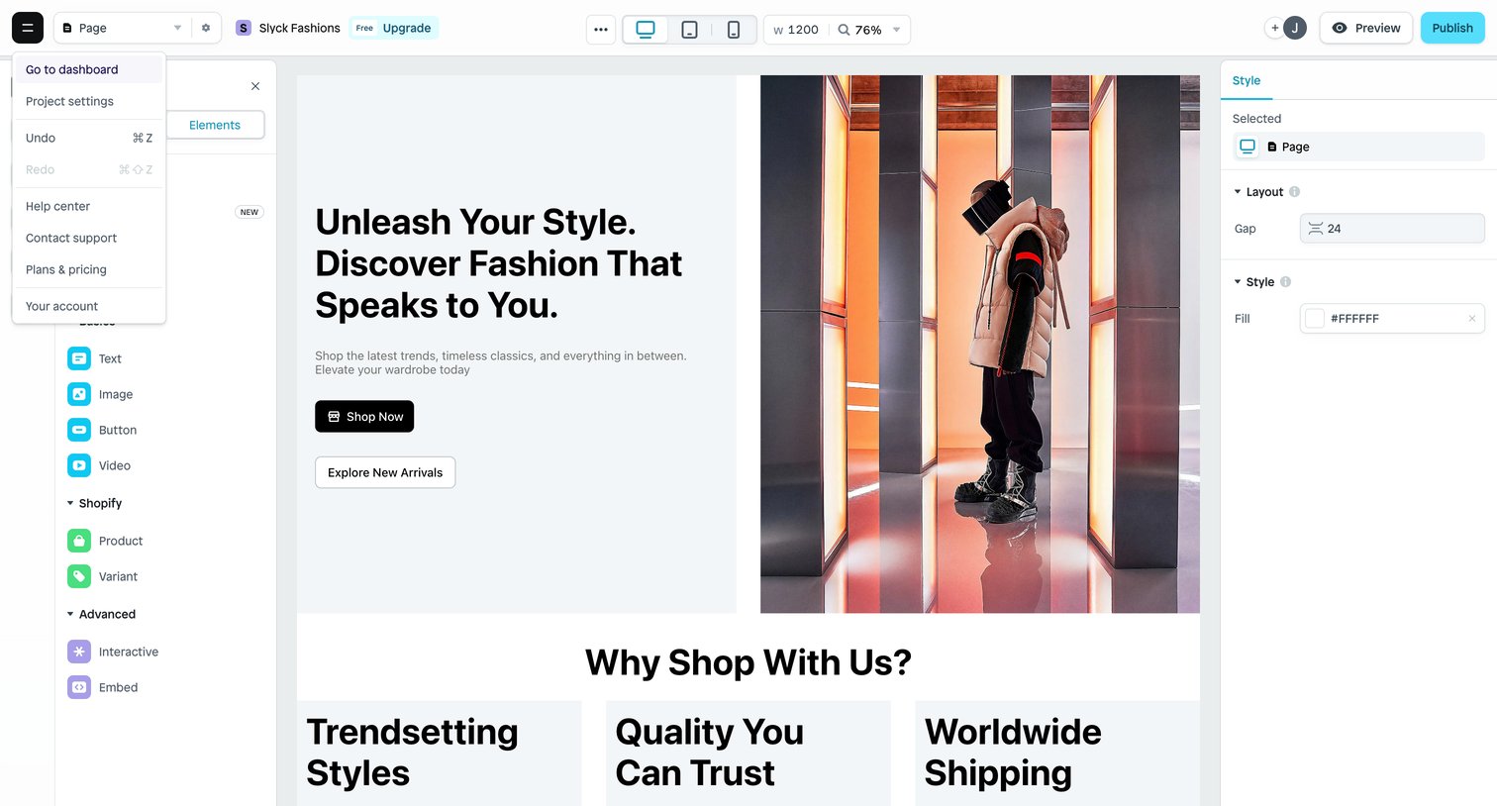This screenshot has width=1497, height=806.
Task: Select the Embed element icon
Action: coord(79,687)
